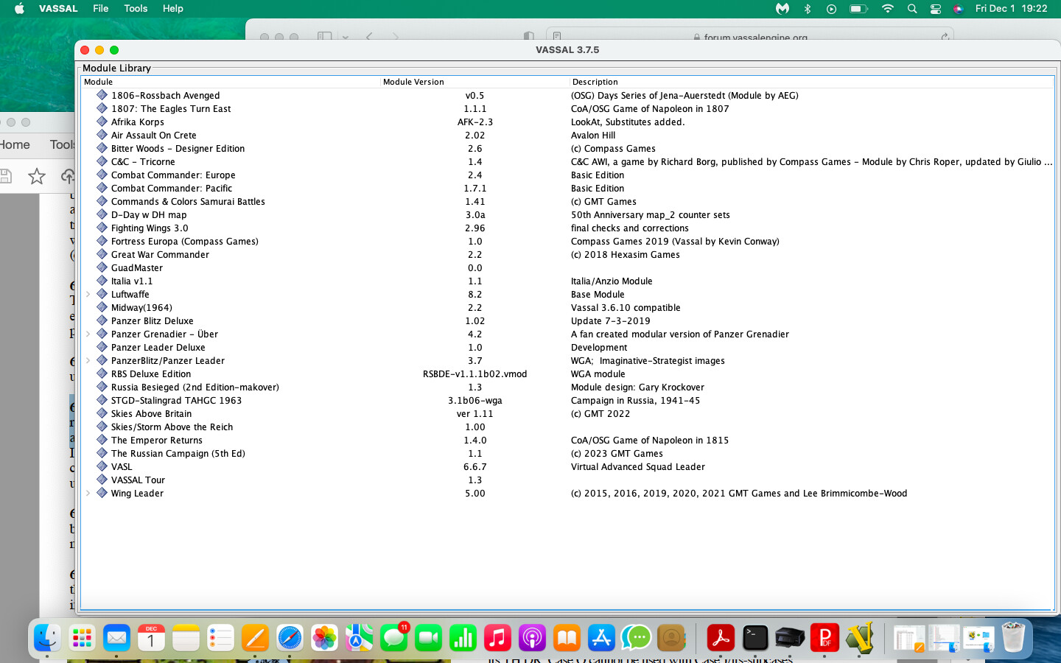
Task: Open Finder from the Dock
Action: [47, 638]
